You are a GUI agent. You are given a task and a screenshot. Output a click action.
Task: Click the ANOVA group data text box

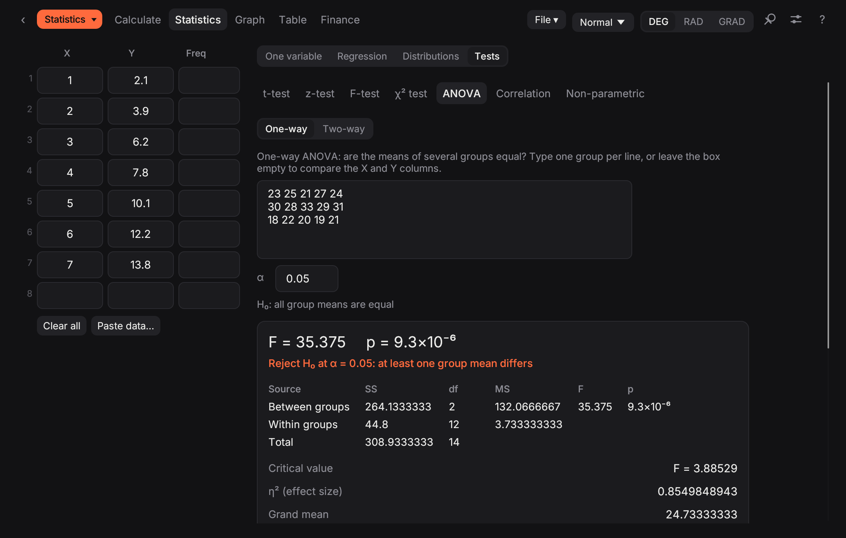click(444, 219)
